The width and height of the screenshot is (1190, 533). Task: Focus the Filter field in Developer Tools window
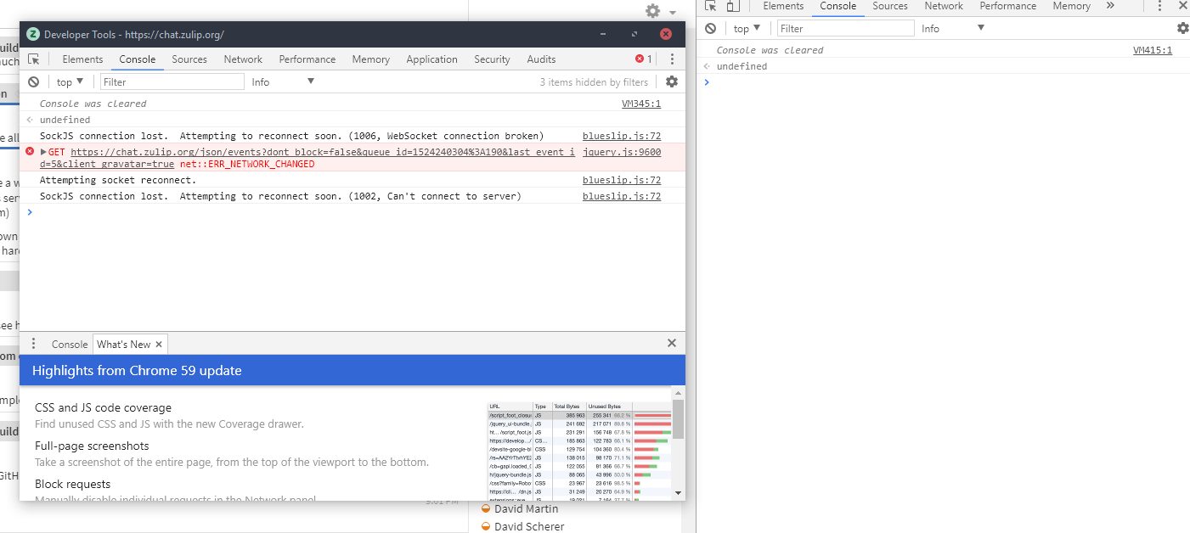click(x=172, y=81)
